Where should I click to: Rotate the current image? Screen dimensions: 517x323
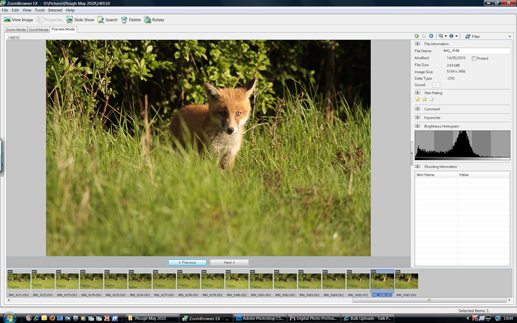[x=154, y=20]
